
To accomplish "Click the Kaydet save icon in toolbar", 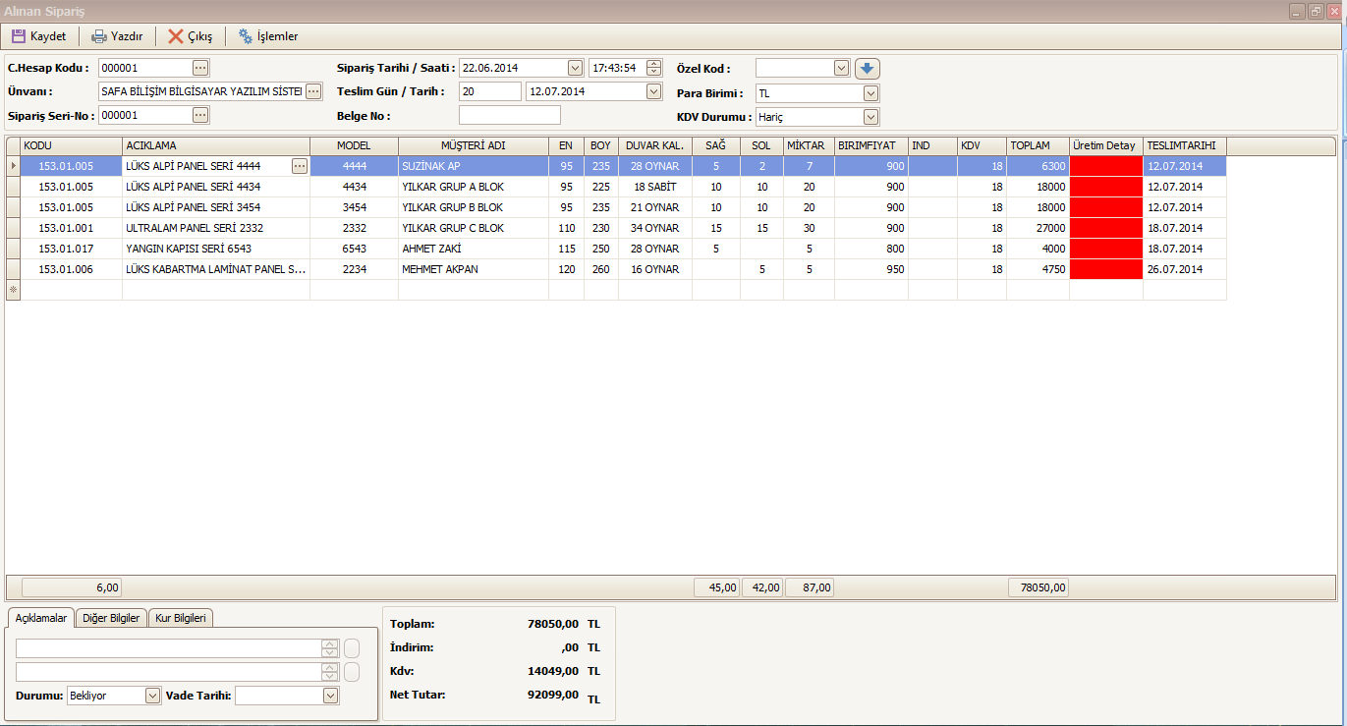I will [19, 36].
